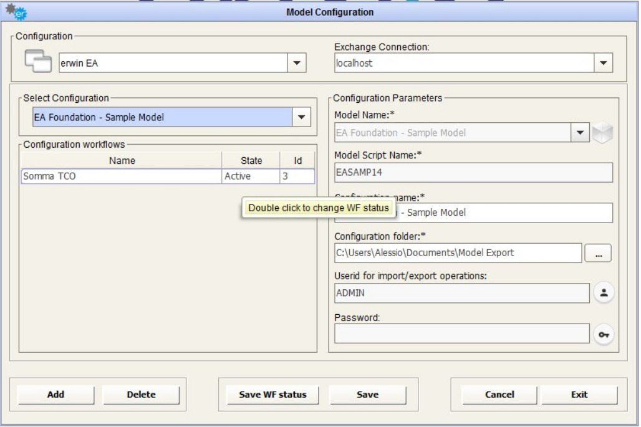Expand the Select Configuration dropdown
This screenshot has width=641, height=427.
tap(302, 117)
